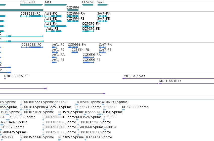The width and height of the screenshot is (214, 141).
Task: Click the Syx7 gene label
Action: (101, 2)
